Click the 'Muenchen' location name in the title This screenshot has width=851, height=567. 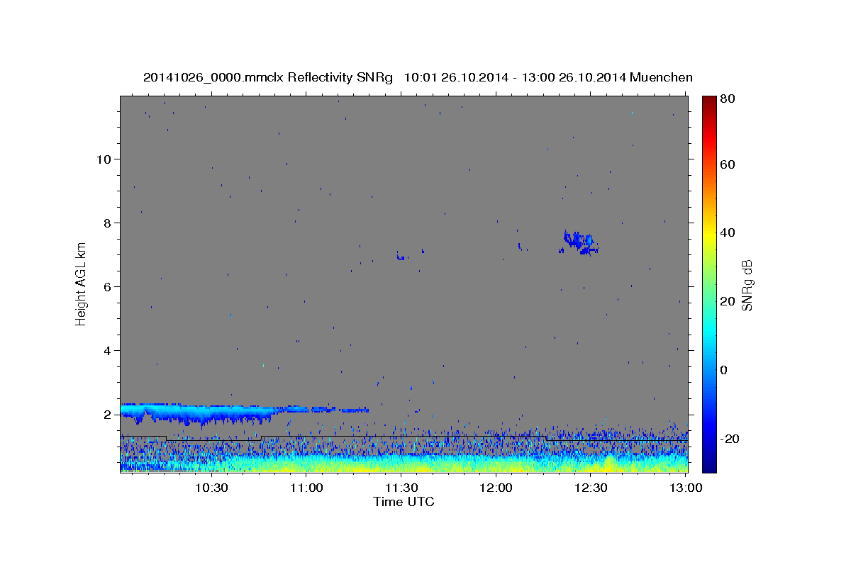[x=661, y=77]
